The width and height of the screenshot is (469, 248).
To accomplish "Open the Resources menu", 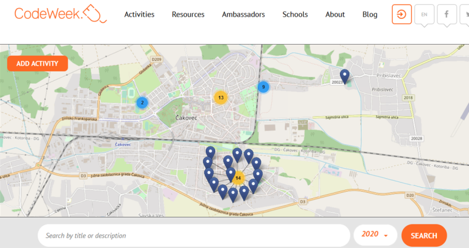I will (188, 14).
